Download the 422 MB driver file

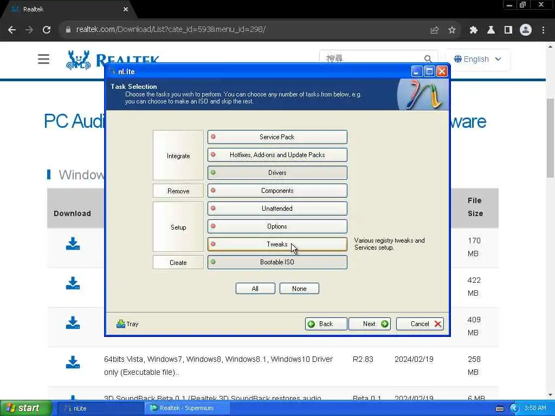73,283
